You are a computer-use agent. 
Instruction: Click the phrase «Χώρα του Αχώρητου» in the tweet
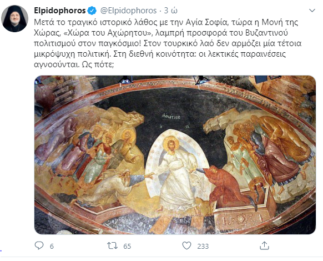108,33
